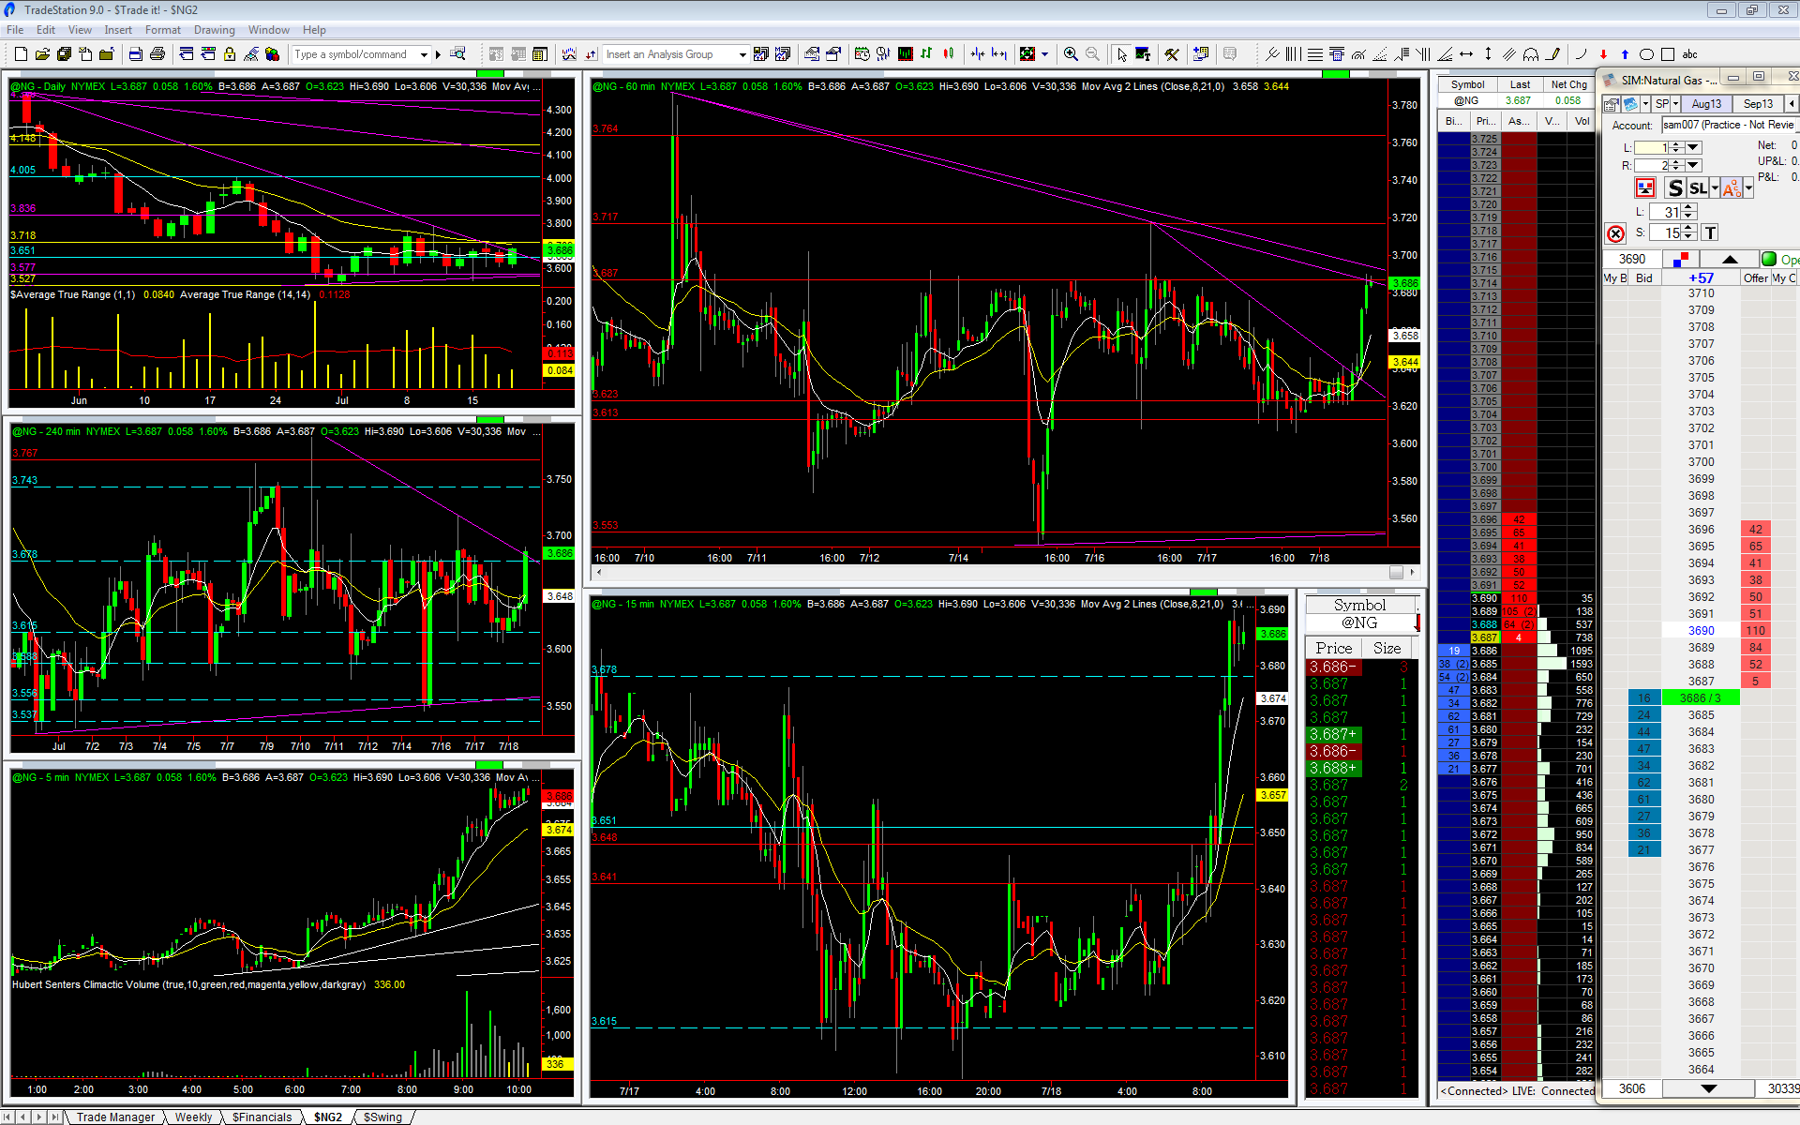Click the symbol lookup binoculars icon
Image resolution: width=1800 pixels, height=1125 pixels.
pyautogui.click(x=457, y=54)
